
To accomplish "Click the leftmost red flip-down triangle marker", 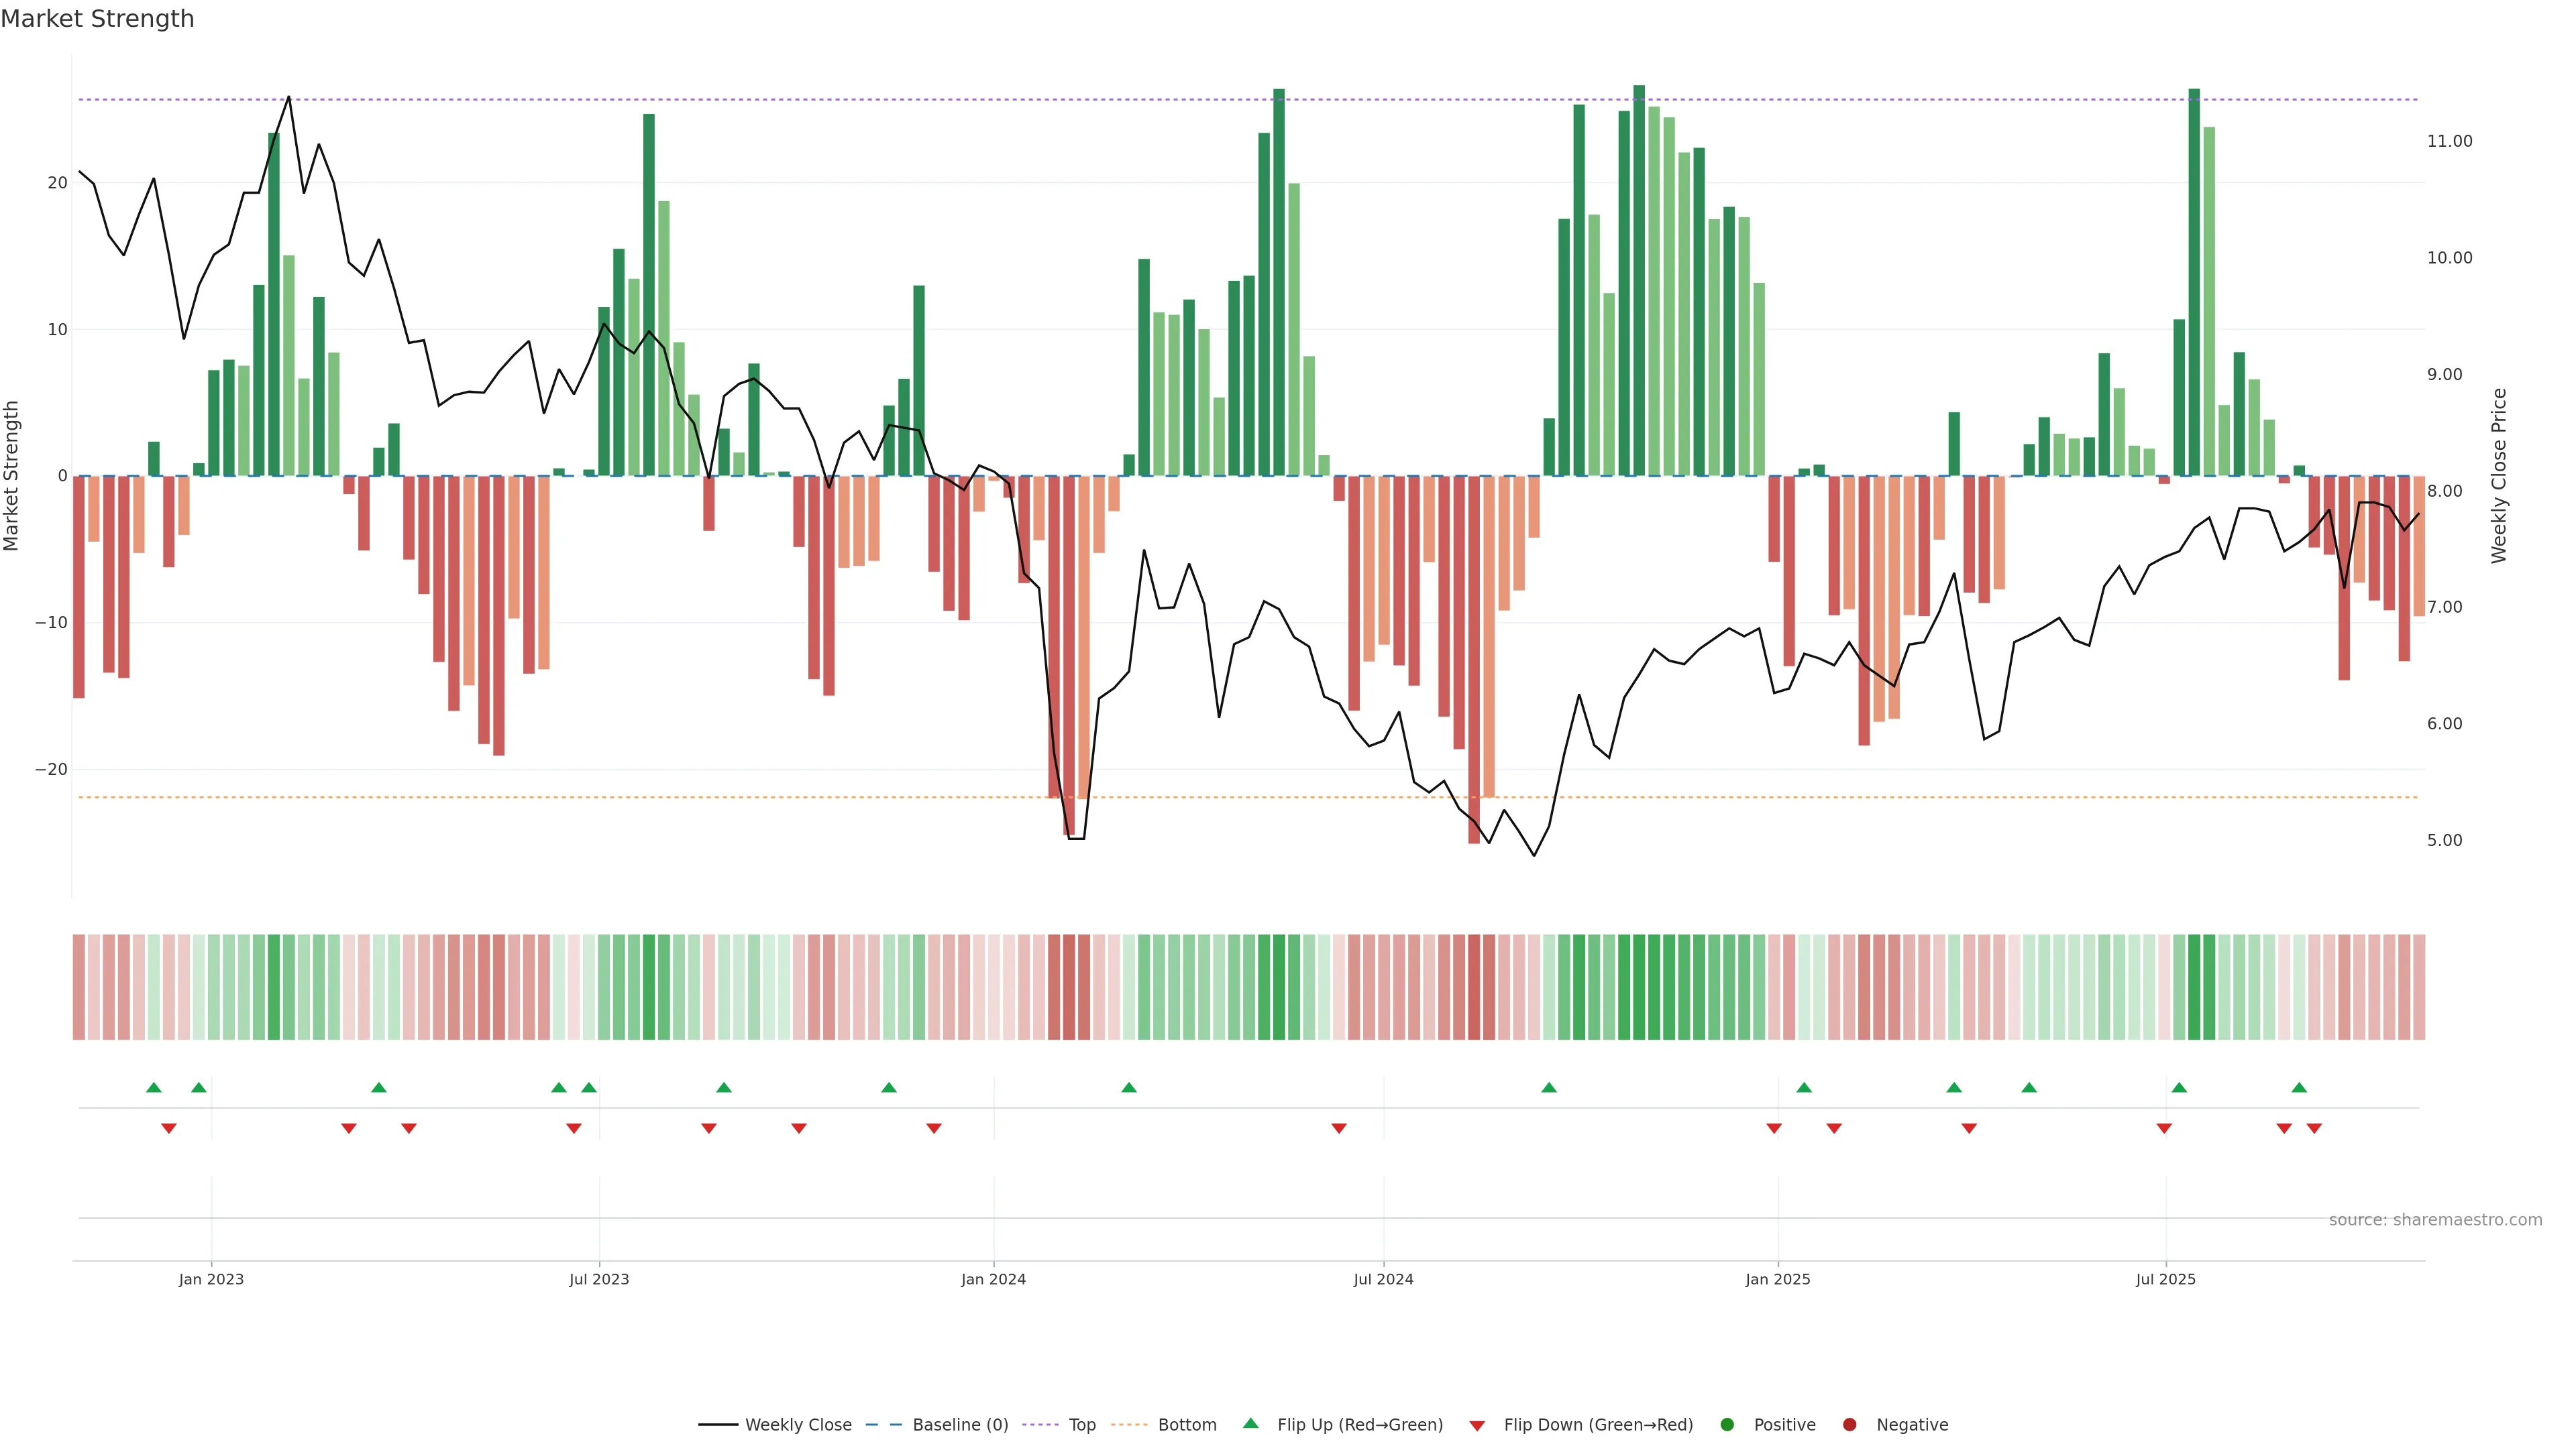I will point(169,1128).
